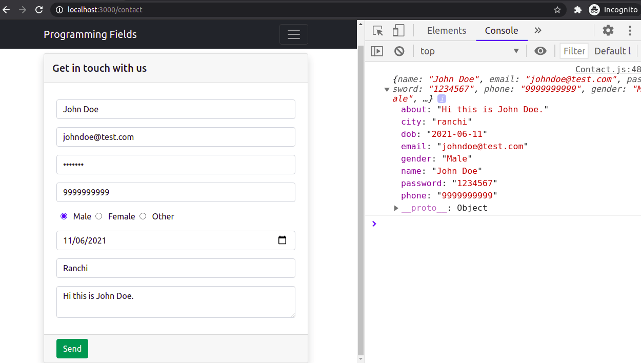Viewport: 641px width, 363px height.
Task: Clear the console using the ban icon
Action: coord(399,51)
